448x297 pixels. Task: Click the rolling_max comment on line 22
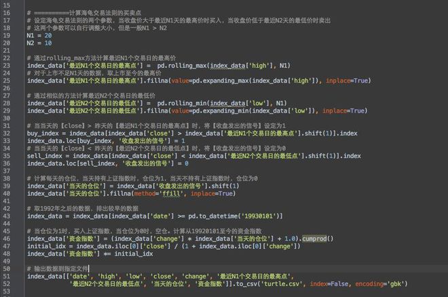pos(101,58)
